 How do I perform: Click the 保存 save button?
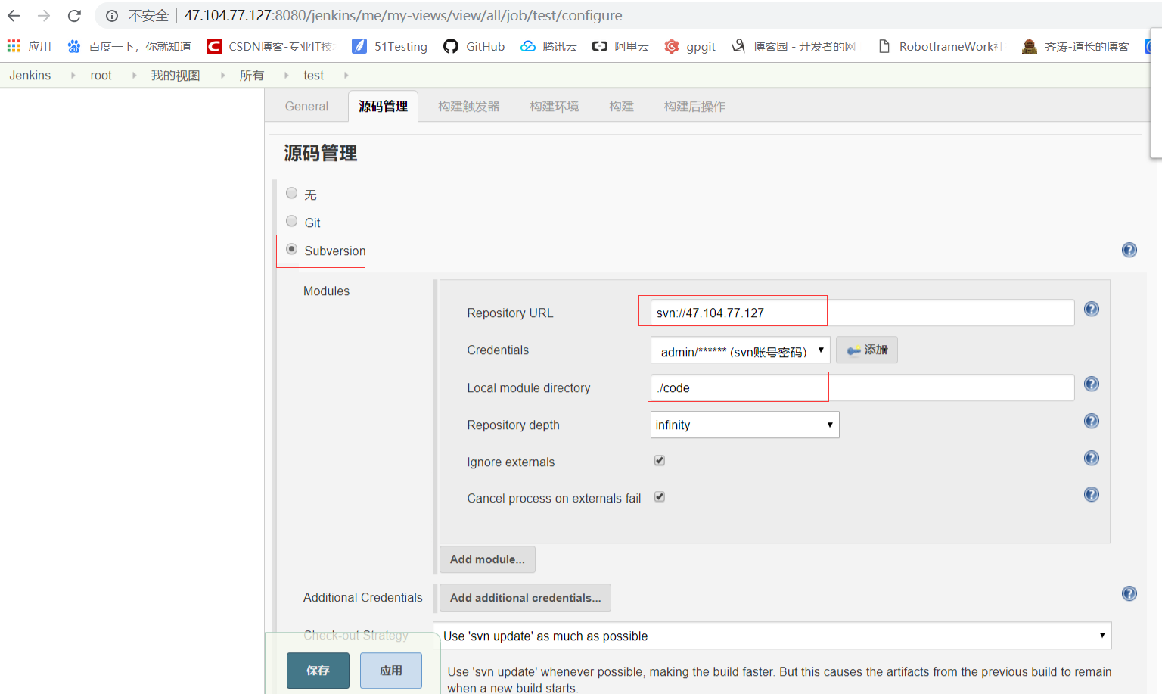pyautogui.click(x=318, y=671)
